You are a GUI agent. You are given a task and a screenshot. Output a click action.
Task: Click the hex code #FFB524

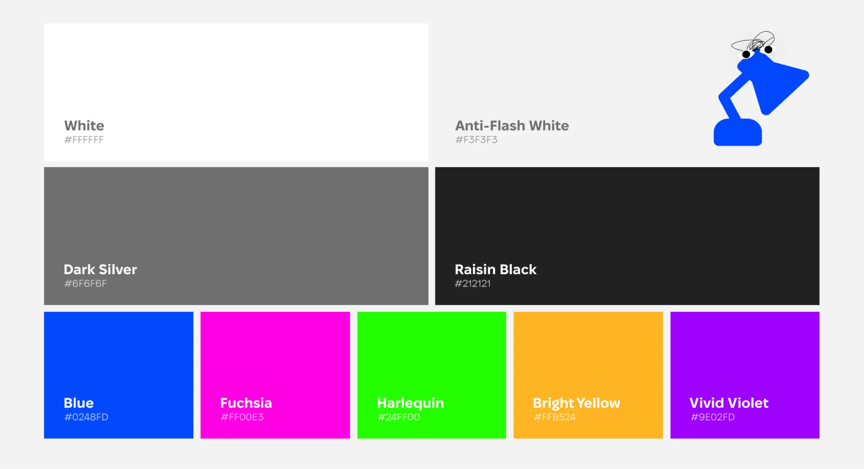click(x=555, y=417)
